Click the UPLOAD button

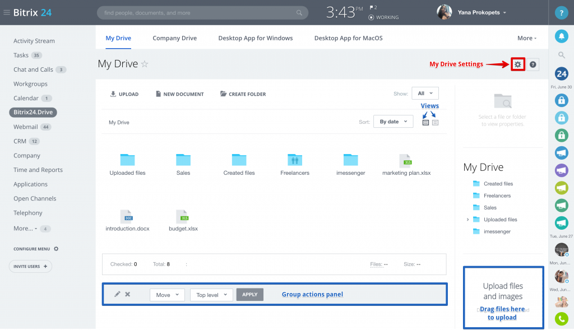click(x=124, y=94)
